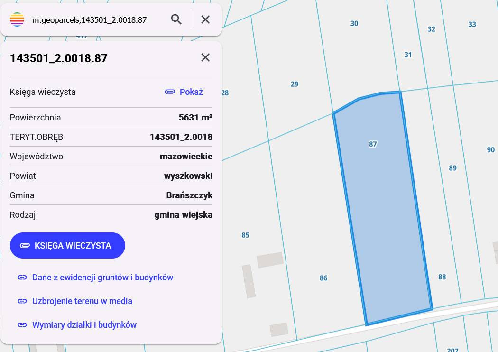
Task: Click the area value 5631 m²
Action: [x=195, y=118]
